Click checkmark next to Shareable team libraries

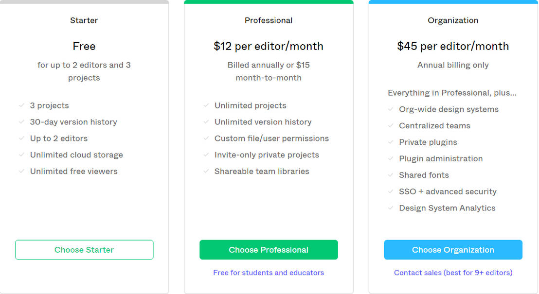206,171
